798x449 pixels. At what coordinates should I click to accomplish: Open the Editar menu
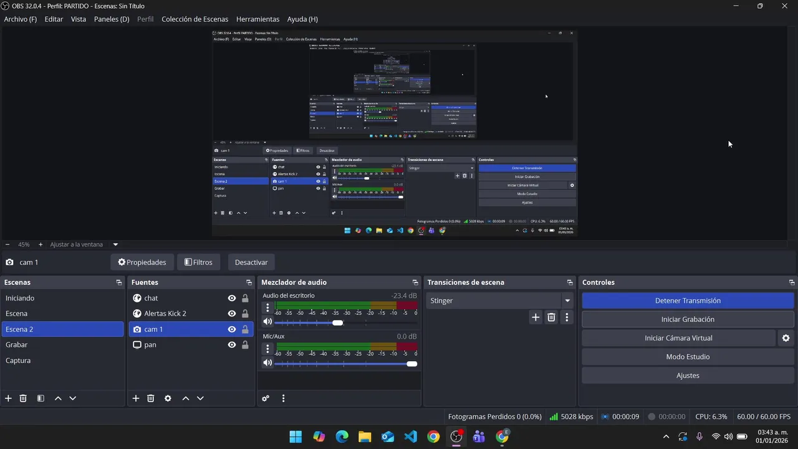[x=54, y=19]
